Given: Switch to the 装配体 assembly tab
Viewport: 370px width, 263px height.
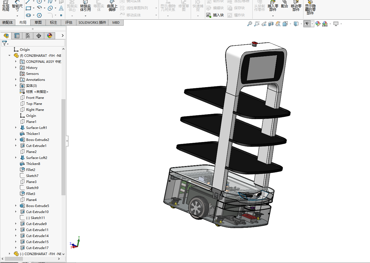Looking at the screenshot, I should 8,22.
